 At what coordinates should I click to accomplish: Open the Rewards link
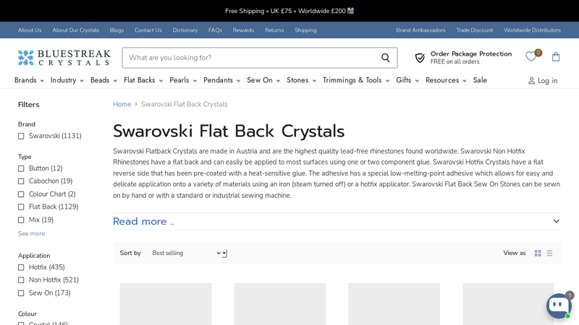243,30
